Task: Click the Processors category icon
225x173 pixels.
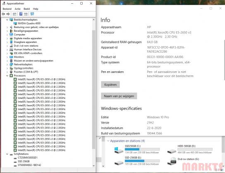Action: [11, 75]
